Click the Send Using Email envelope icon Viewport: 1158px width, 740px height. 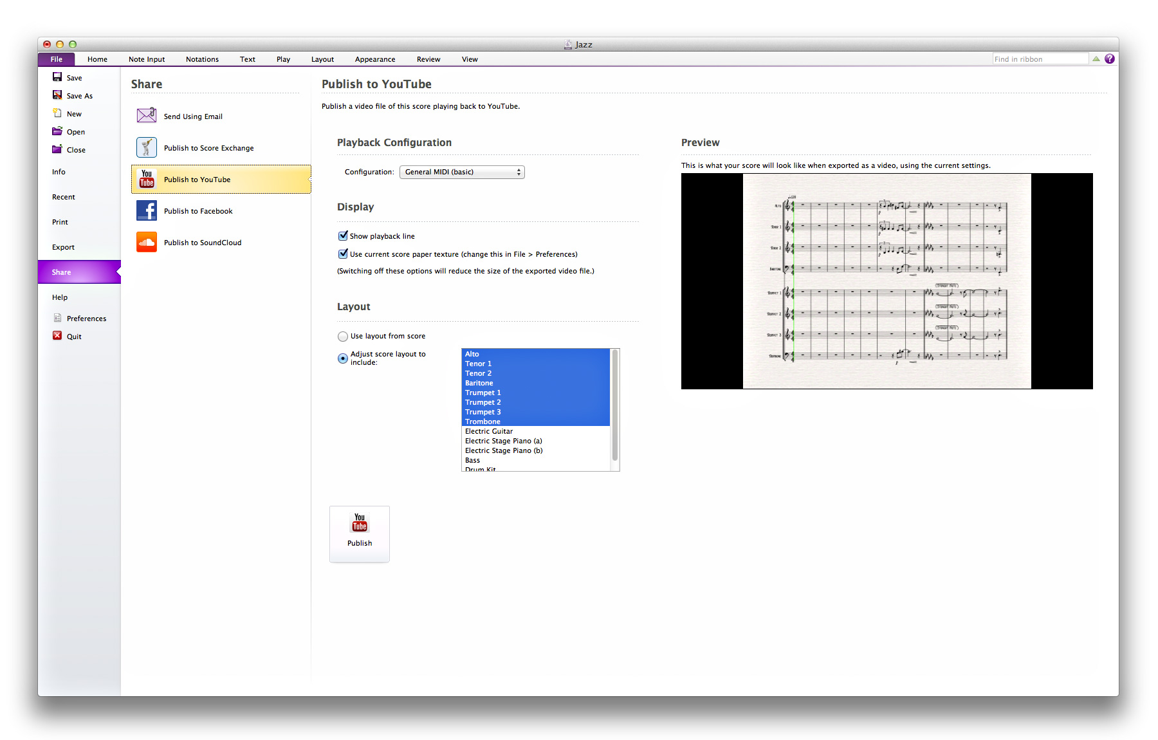(x=147, y=115)
